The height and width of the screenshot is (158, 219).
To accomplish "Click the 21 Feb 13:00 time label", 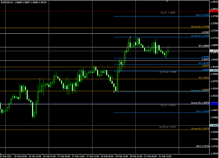I will click(165, 156).
